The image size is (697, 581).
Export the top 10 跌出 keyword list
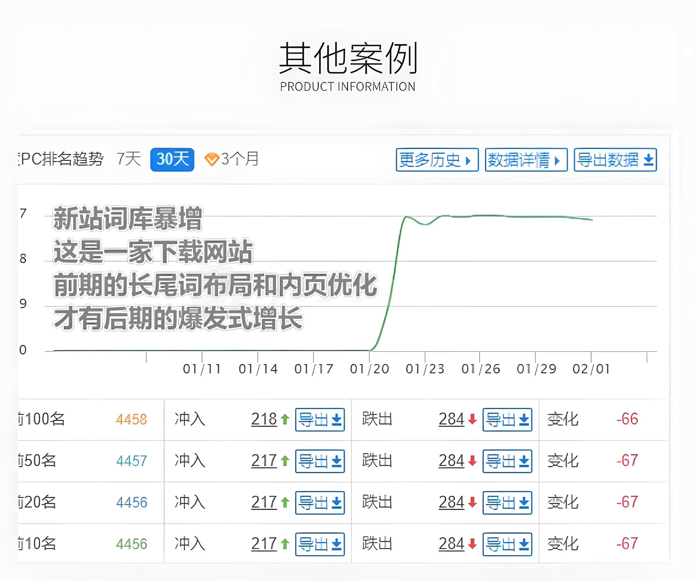point(507,544)
